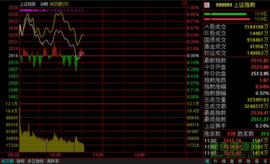Click the left 12.1万 volume axis label

[x=12, y=104]
